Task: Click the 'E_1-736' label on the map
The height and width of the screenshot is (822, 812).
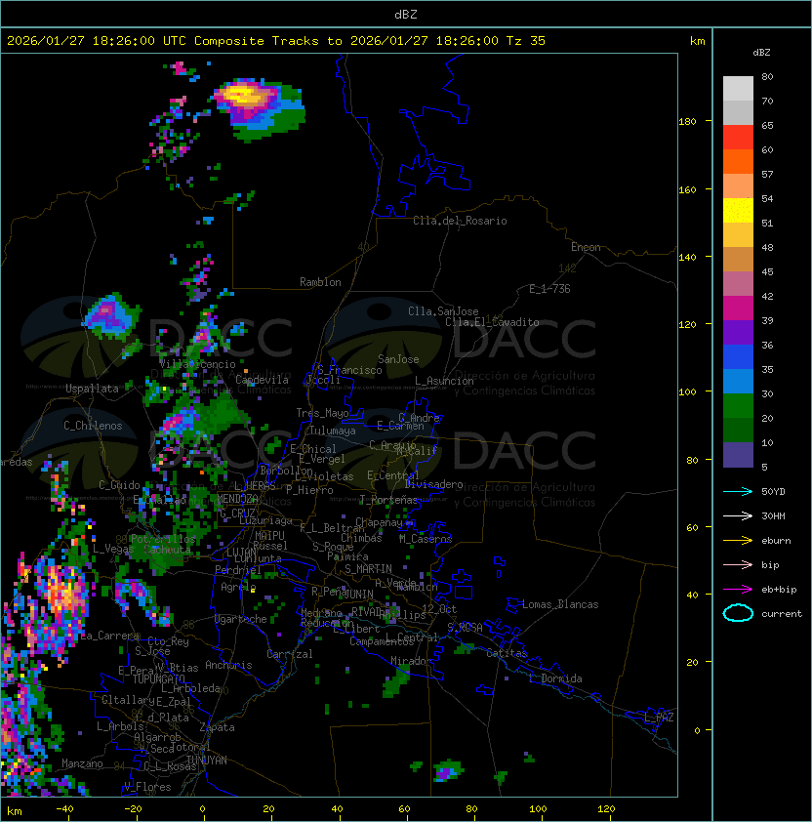Action: point(549,289)
